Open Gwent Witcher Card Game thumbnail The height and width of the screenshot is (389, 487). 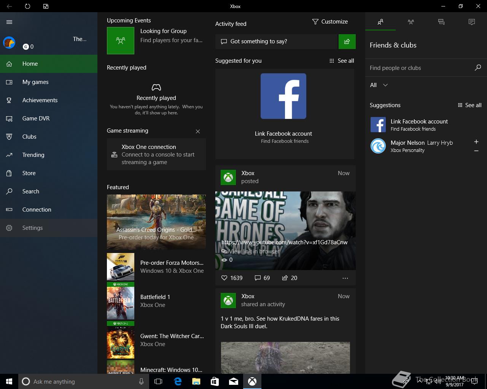point(121,340)
